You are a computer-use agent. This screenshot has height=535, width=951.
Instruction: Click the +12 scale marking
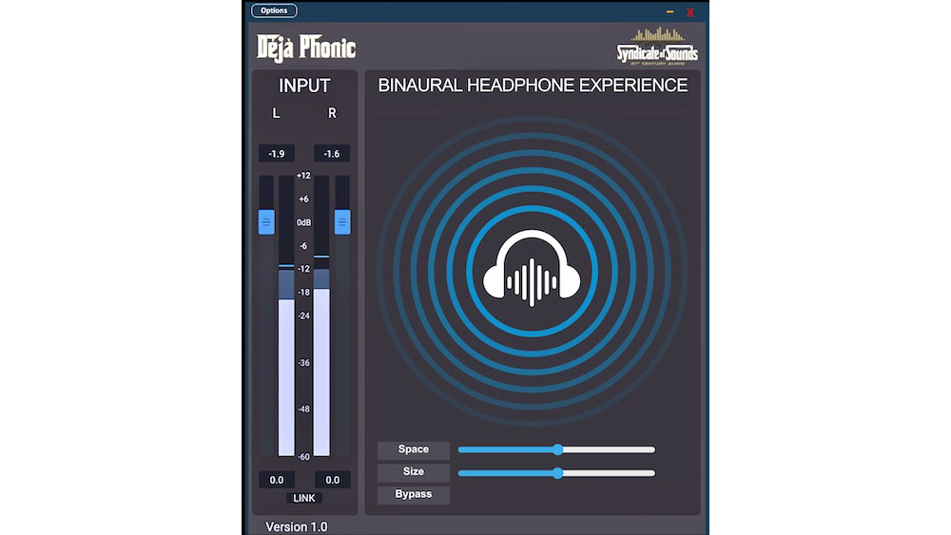pyautogui.click(x=304, y=176)
